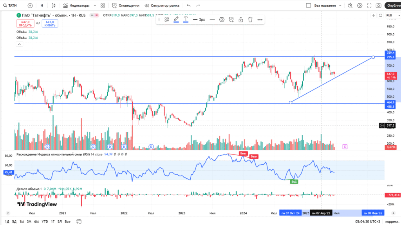Toggle the коррект. adjustment setting
The image size is (401, 225).
tap(392, 221)
